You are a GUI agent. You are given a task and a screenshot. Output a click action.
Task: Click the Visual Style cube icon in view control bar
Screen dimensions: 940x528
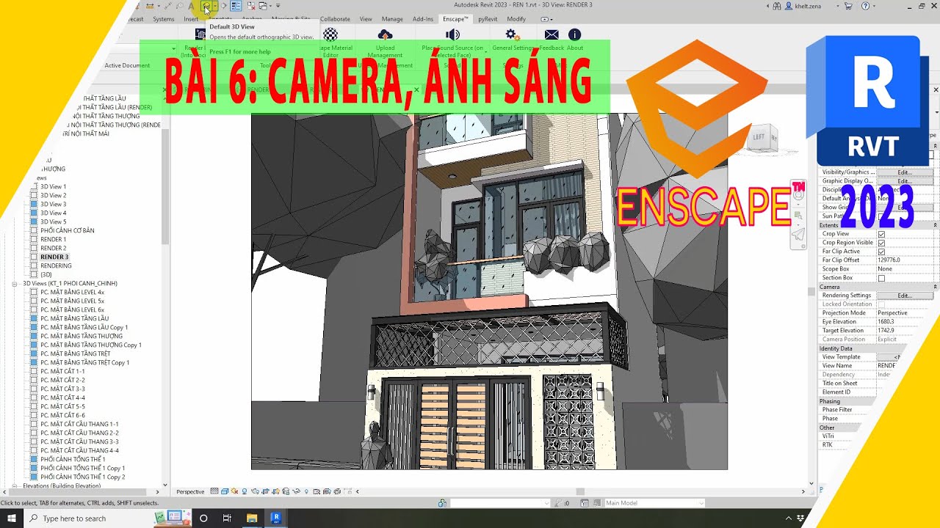point(225,491)
